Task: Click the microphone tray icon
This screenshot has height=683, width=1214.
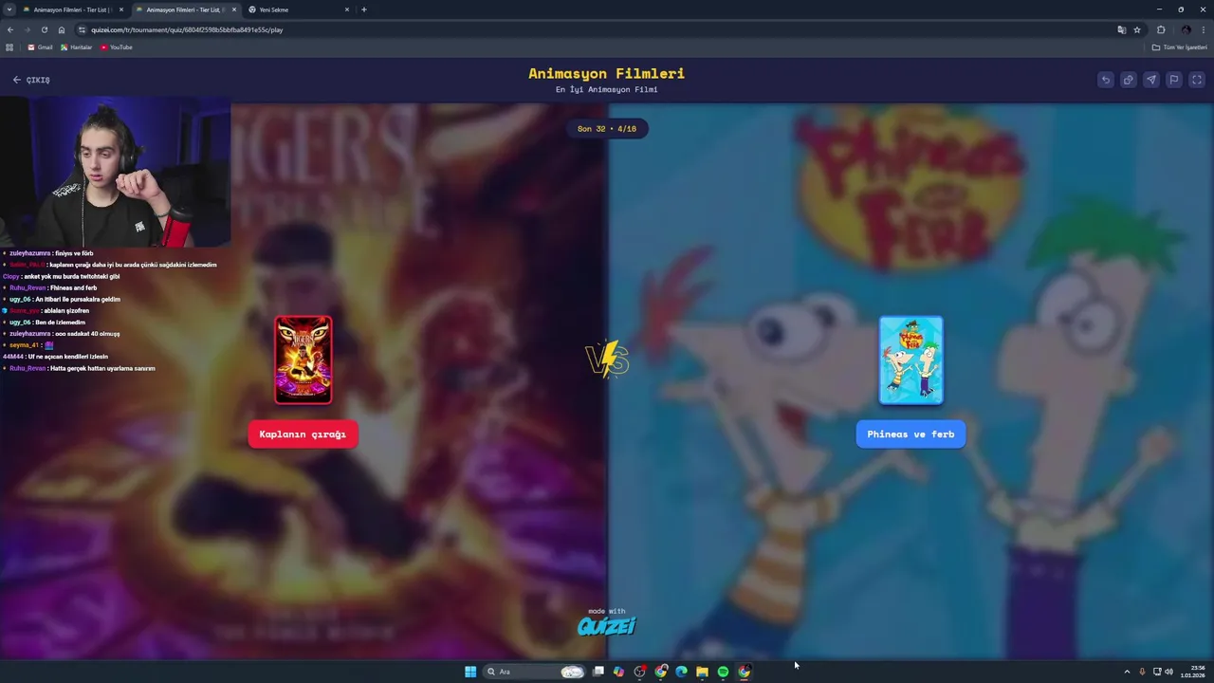Action: point(1142,672)
